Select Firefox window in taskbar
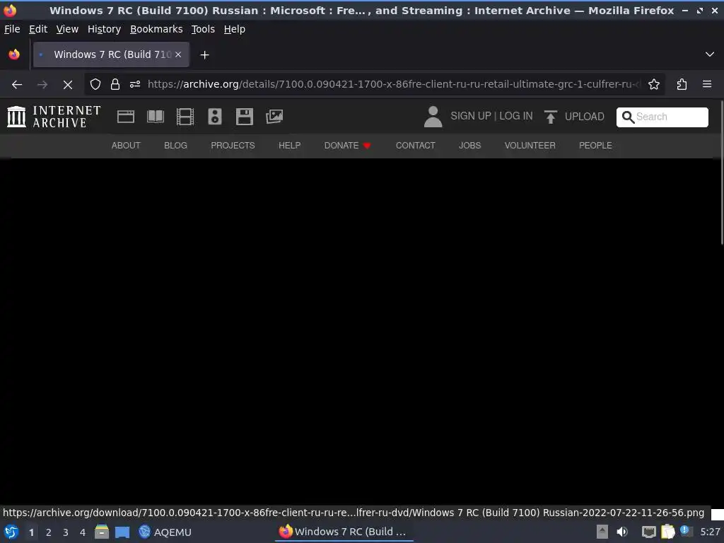Image resolution: width=724 pixels, height=543 pixels. click(x=344, y=532)
